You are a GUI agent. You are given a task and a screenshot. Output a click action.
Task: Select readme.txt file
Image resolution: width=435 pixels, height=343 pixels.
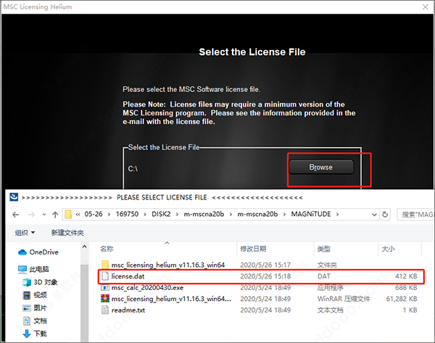coord(128,310)
